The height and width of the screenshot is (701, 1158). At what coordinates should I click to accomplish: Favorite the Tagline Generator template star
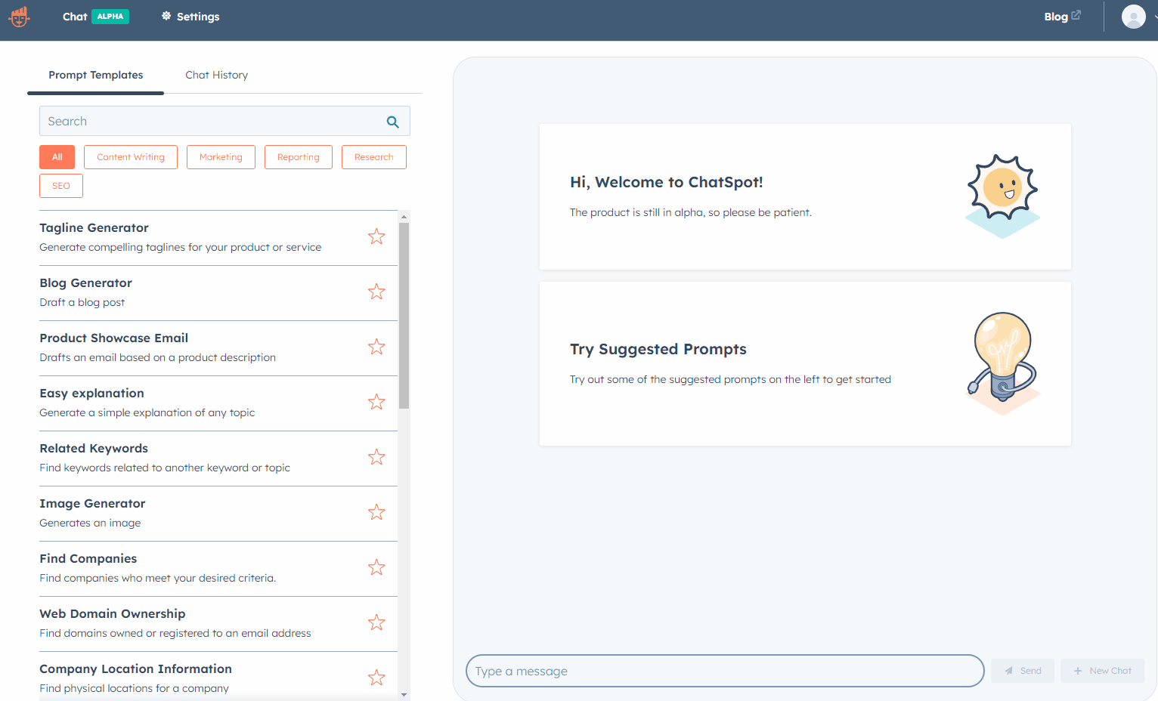point(376,236)
